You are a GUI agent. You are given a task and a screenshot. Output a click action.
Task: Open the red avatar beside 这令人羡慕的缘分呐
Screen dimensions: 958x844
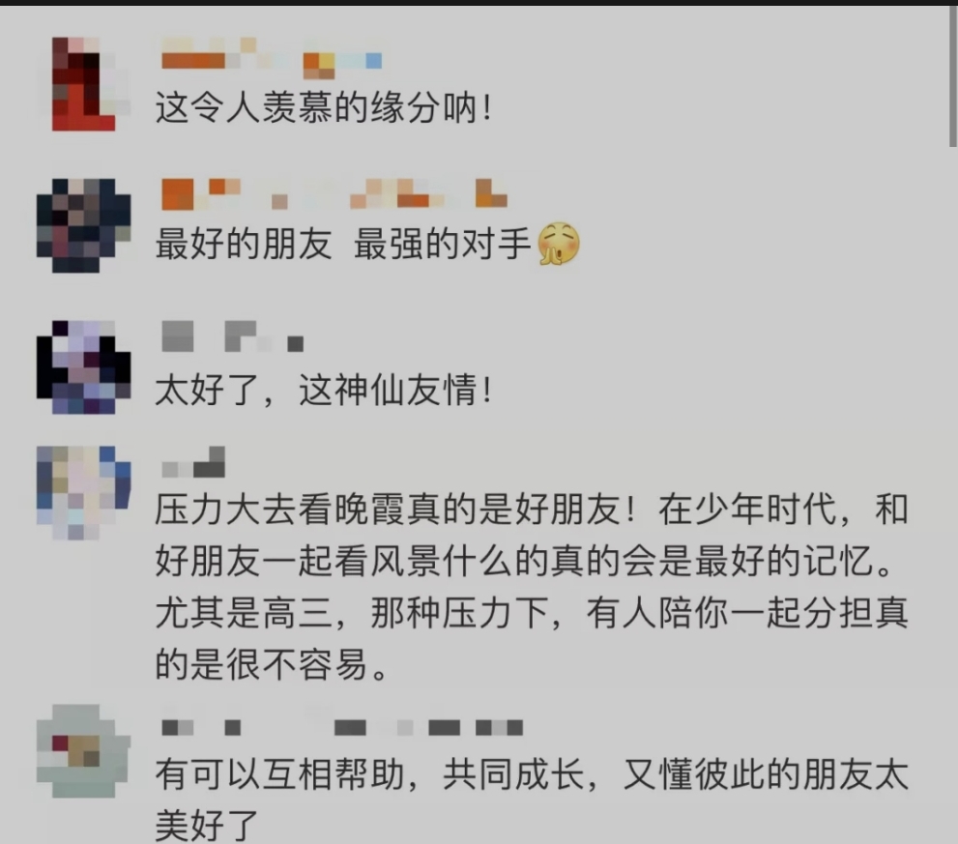pyautogui.click(x=84, y=84)
